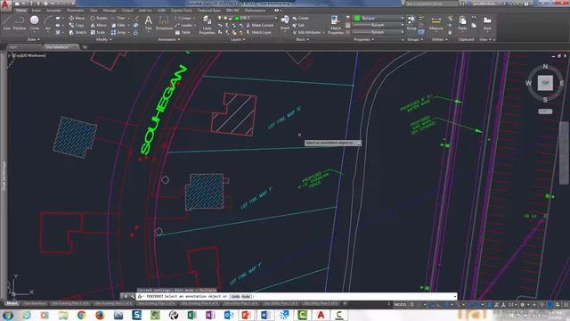The width and height of the screenshot is (570, 321).
Task: Open the Windows Start menu
Action: [8, 315]
